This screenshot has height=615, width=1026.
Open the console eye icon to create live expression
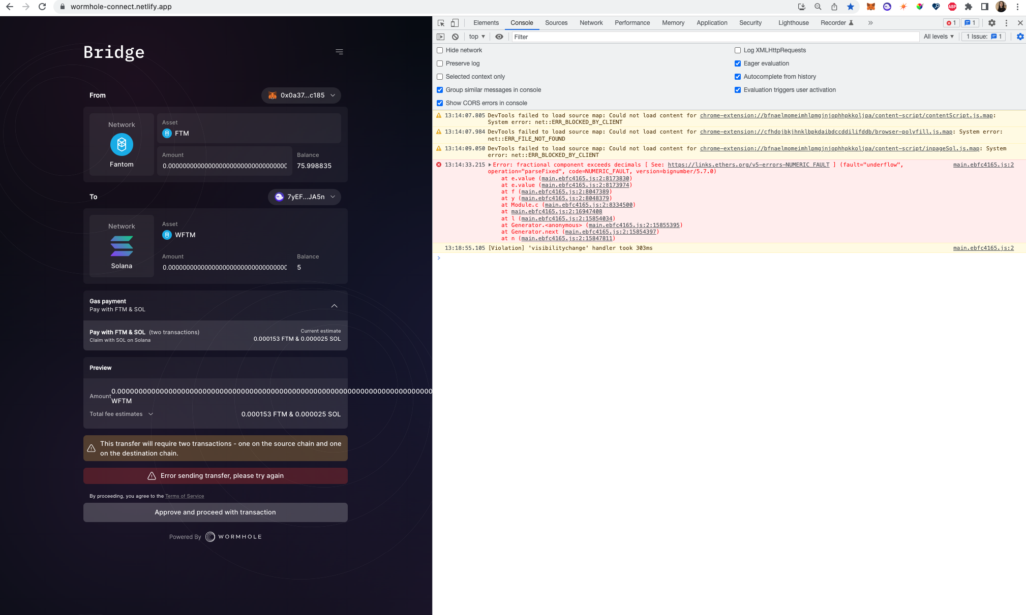[499, 37]
